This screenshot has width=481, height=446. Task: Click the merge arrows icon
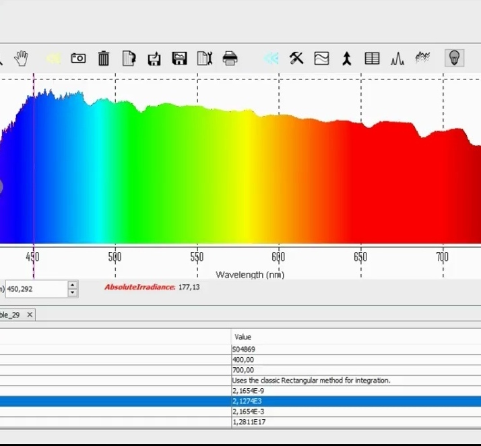(x=346, y=59)
